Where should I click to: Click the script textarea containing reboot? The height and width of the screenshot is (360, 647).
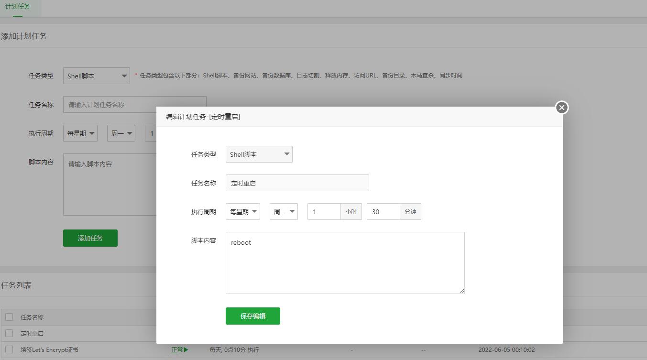344,263
